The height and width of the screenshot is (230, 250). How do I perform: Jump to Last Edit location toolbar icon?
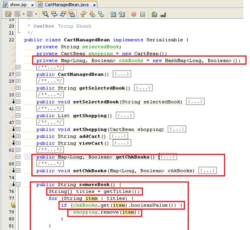8,14
